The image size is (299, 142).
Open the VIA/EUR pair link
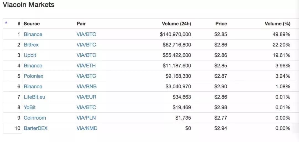pos(87,97)
